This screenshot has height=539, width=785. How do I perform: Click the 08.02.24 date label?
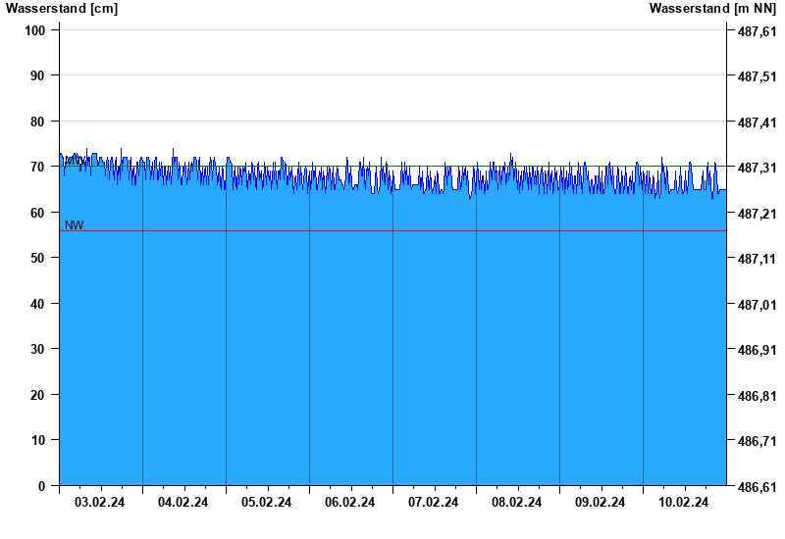[516, 502]
